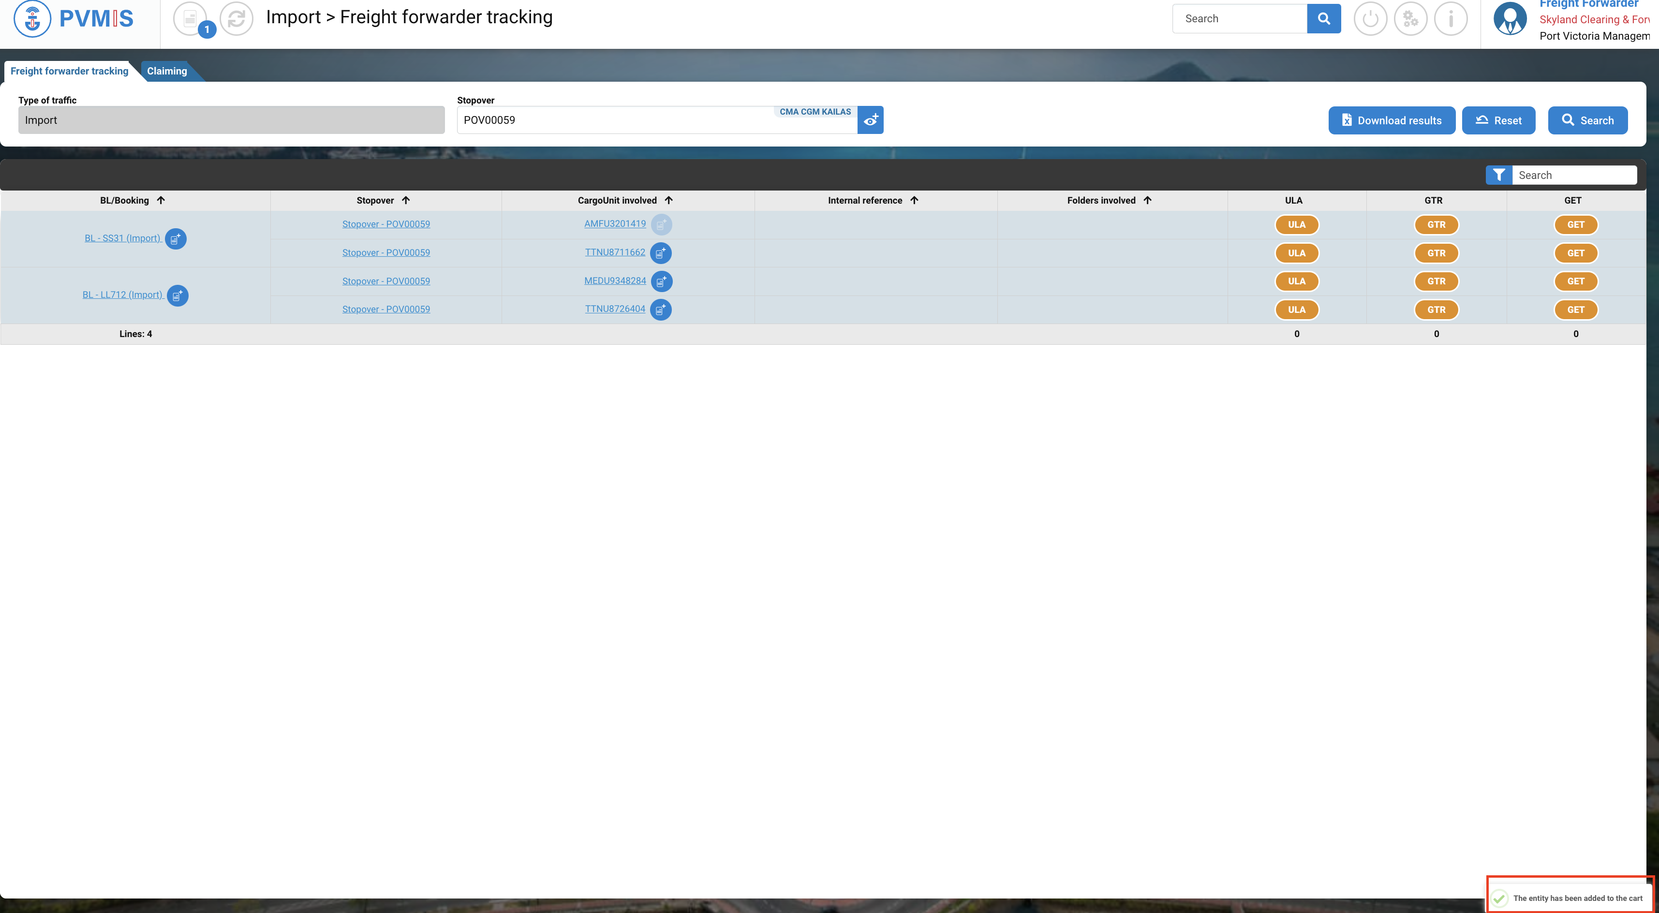
Task: Add container TTNU8711662 to cart
Action: 660,253
